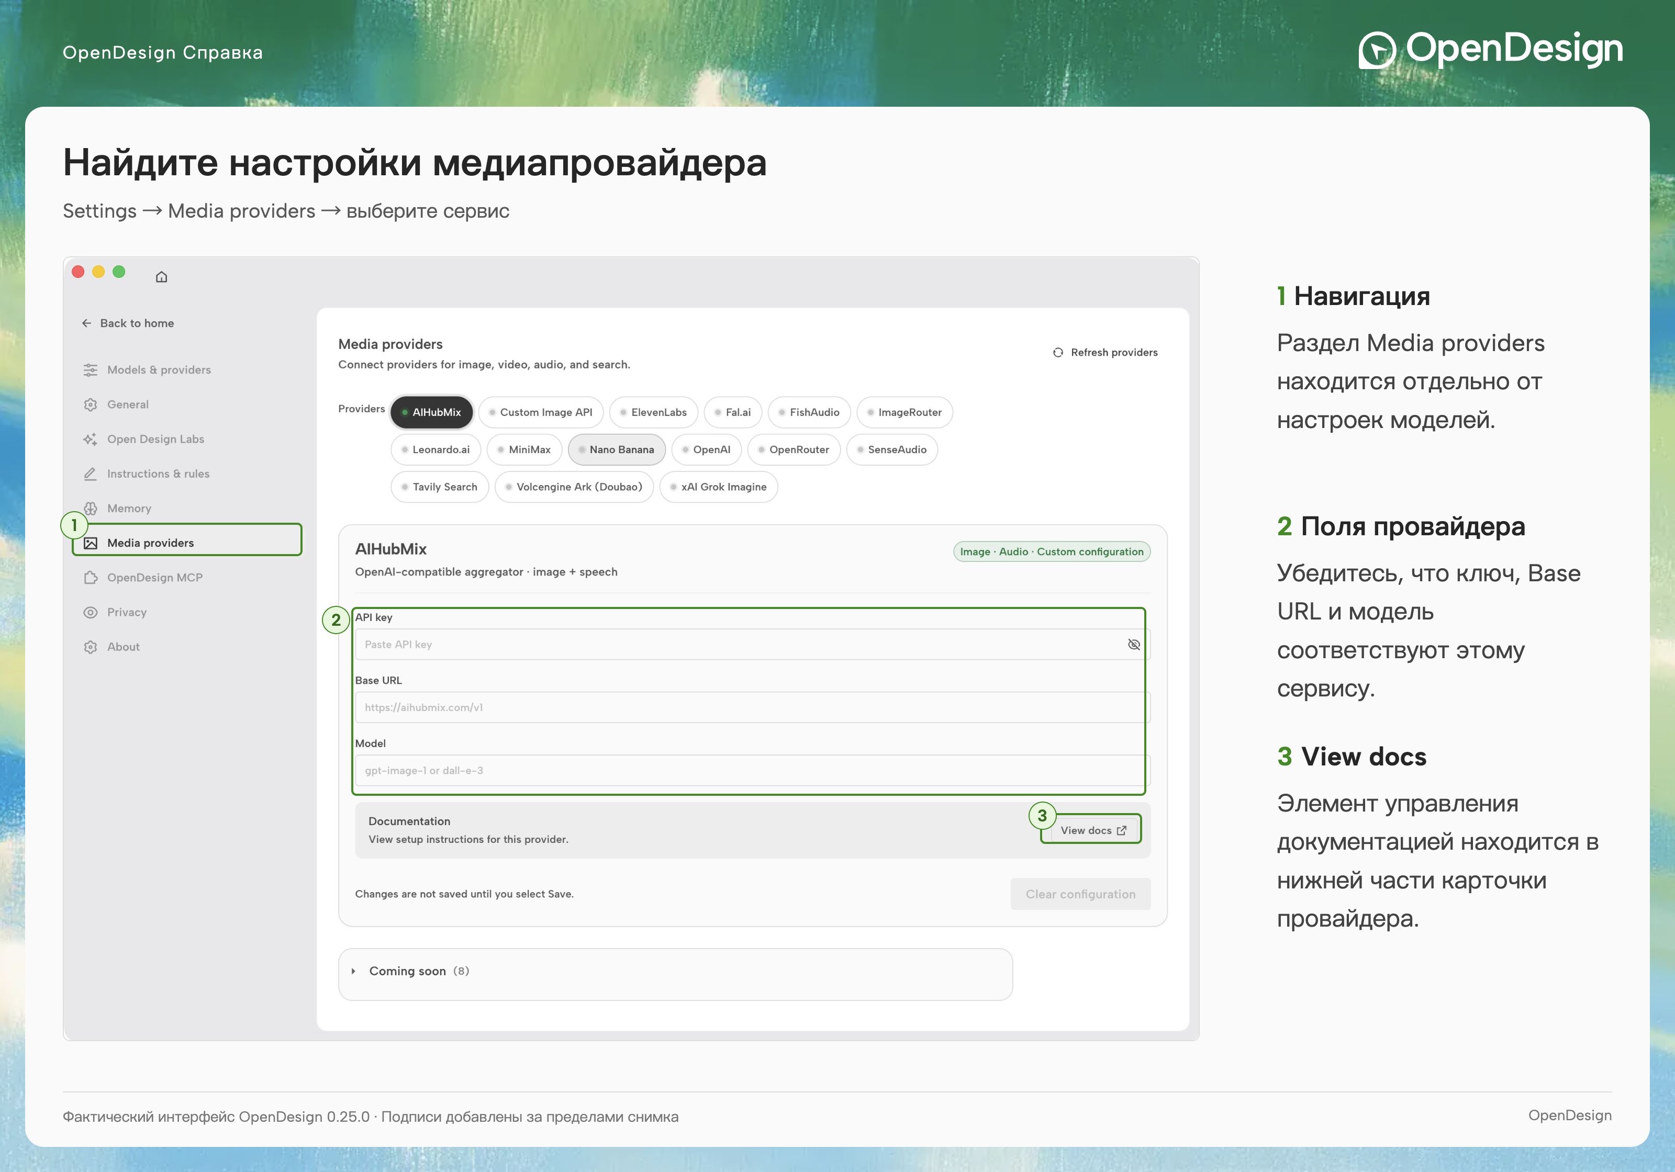The width and height of the screenshot is (1675, 1172).
Task: Click the refresh icon next to Refresh providers
Action: point(1058,352)
